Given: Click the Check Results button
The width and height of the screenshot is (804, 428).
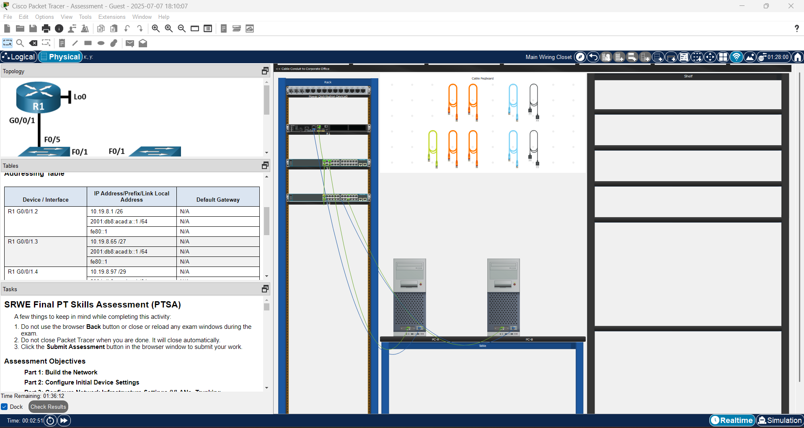Looking at the screenshot, I should [48, 407].
